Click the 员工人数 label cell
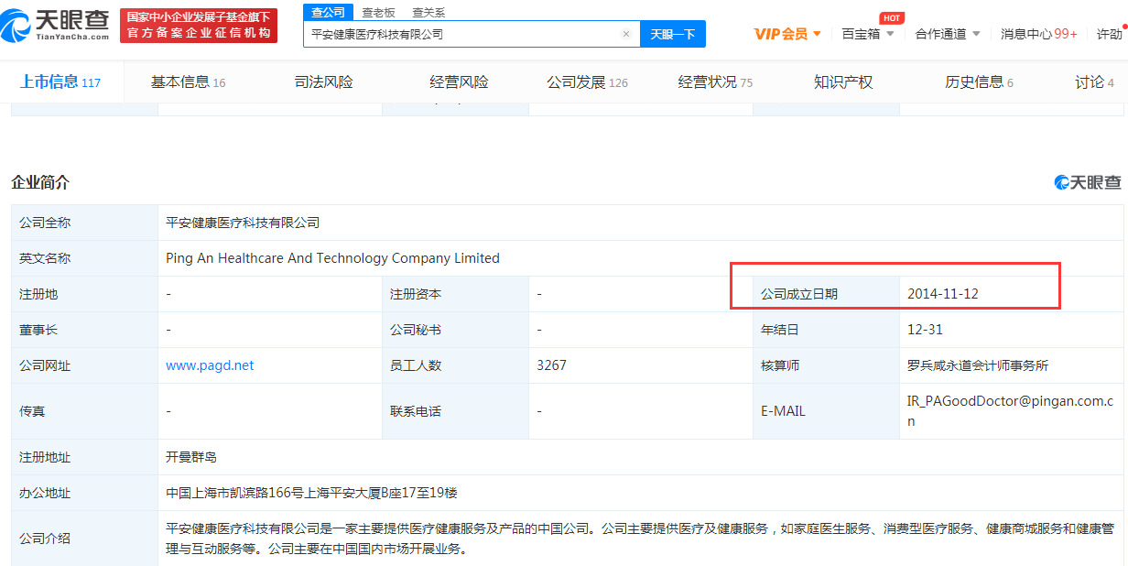This screenshot has width=1128, height=566. pyautogui.click(x=455, y=365)
